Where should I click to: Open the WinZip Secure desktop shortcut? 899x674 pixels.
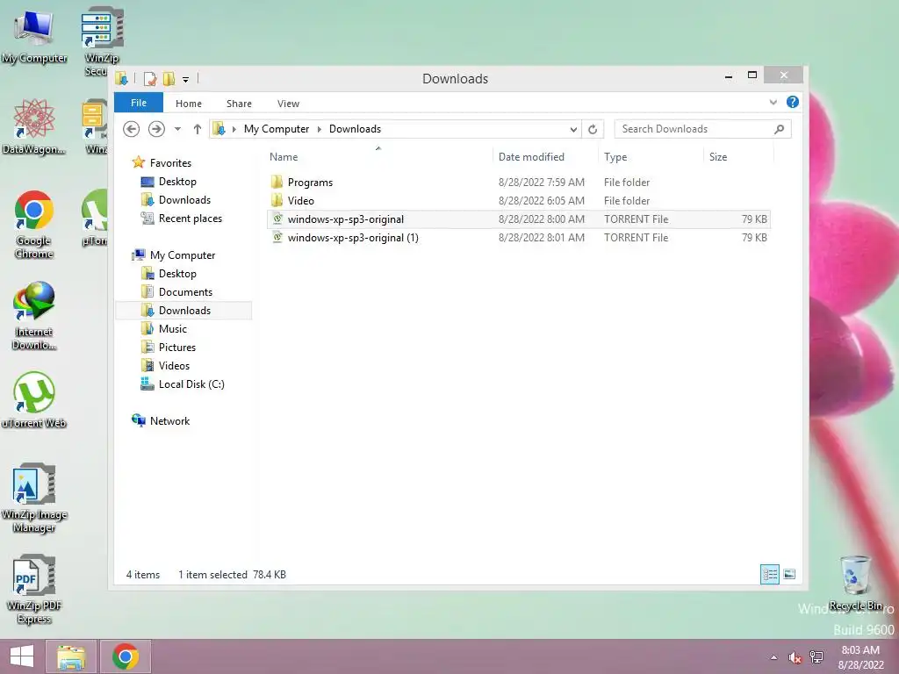click(102, 41)
